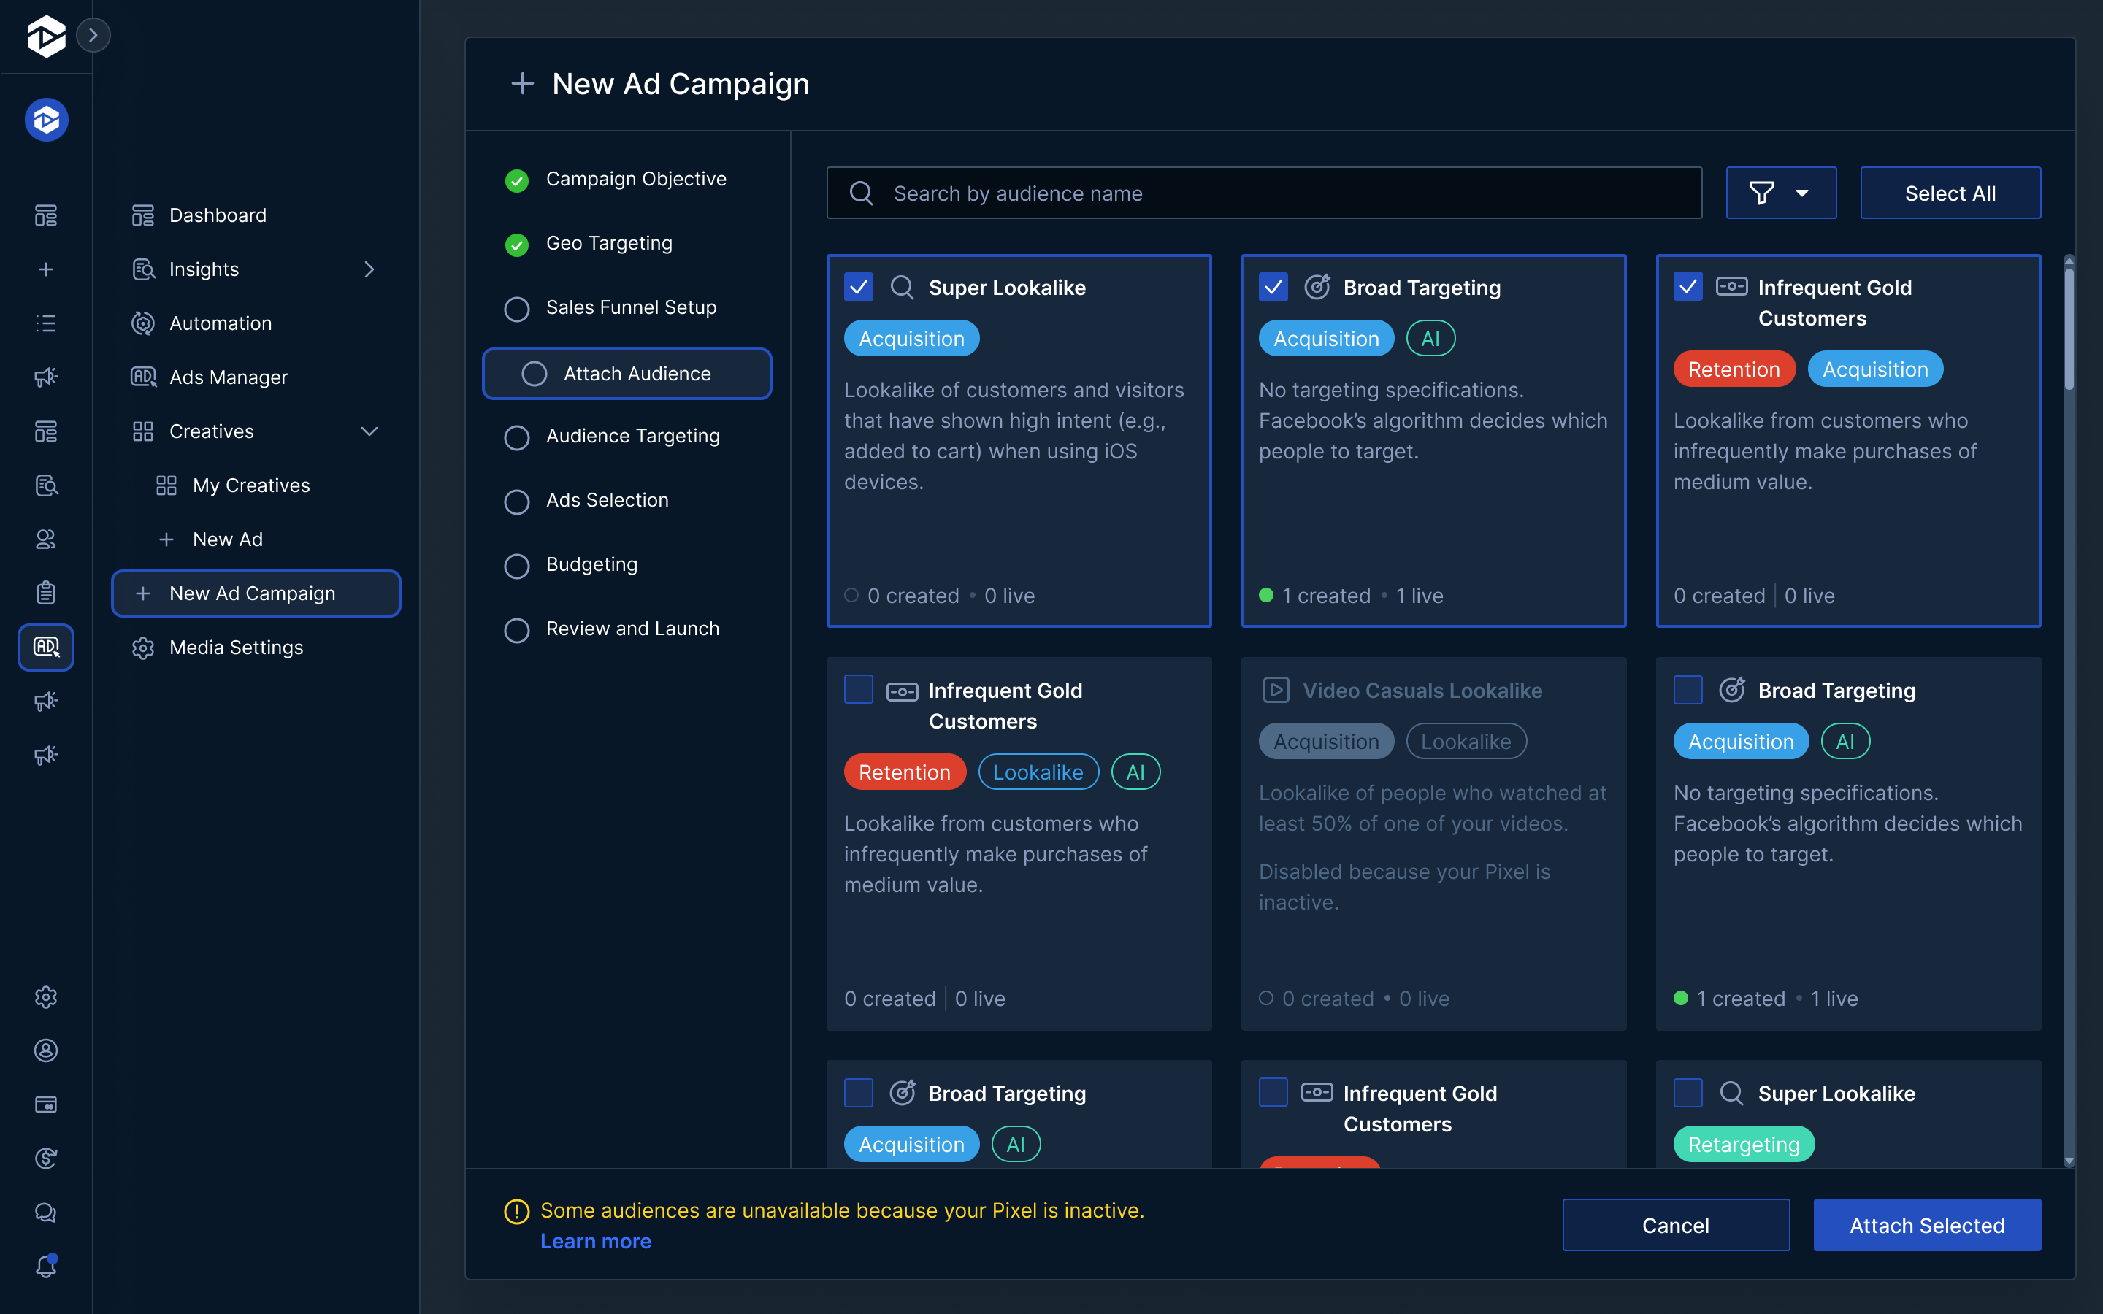Open the Learn more link
This screenshot has width=2103, height=1314.
596,1240
